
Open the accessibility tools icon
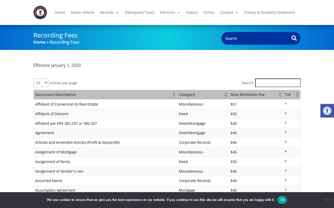[327, 111]
